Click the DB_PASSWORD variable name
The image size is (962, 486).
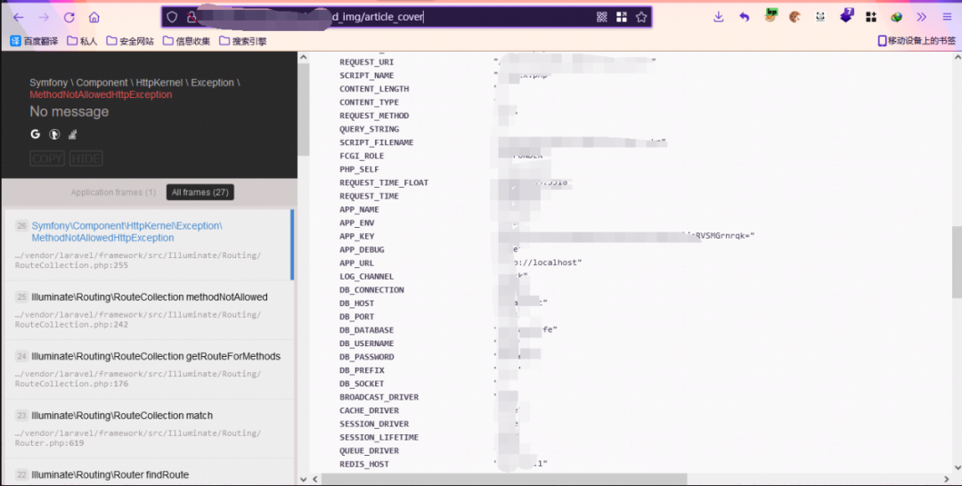click(366, 357)
